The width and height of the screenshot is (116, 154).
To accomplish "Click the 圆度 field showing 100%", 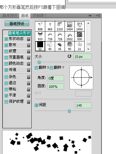I will 56,86.
